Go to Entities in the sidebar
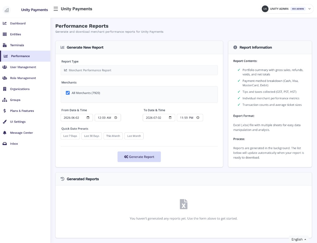This screenshot has width=317, height=243. click(25, 34)
